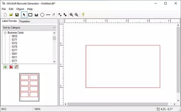
Task: Collapse the Business Cards tree node
Action: [5, 33]
